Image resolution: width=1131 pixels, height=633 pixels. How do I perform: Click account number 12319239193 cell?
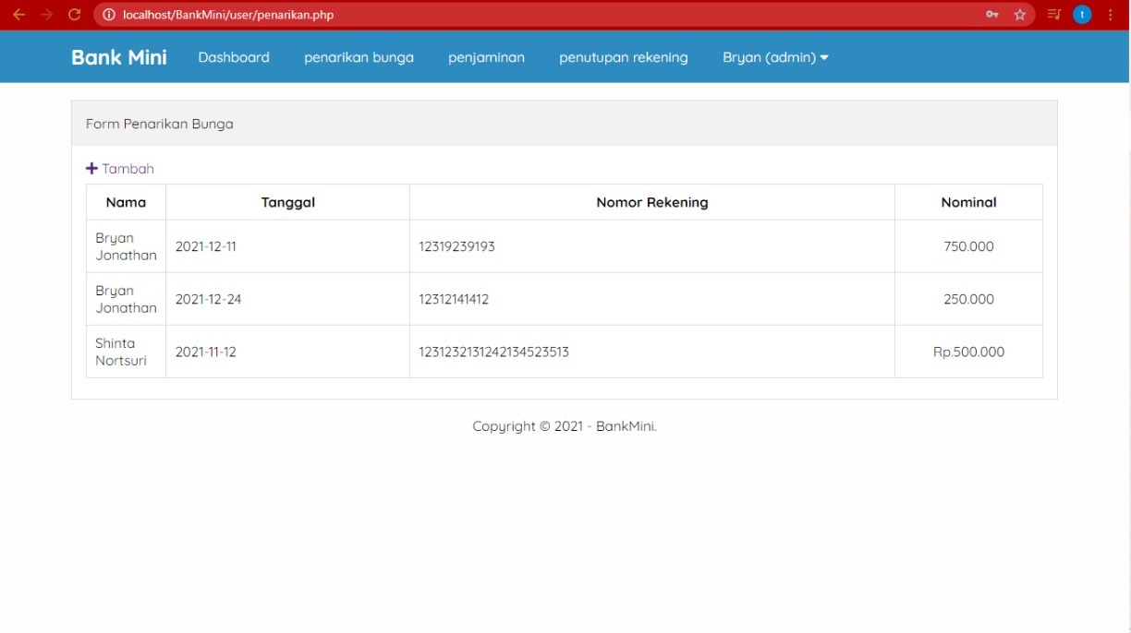click(456, 246)
